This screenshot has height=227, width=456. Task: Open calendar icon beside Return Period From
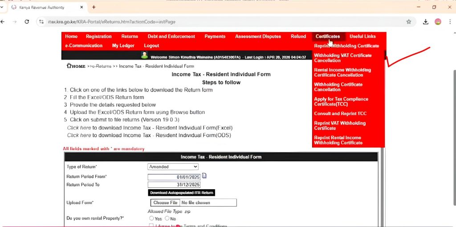pyautogui.click(x=204, y=176)
